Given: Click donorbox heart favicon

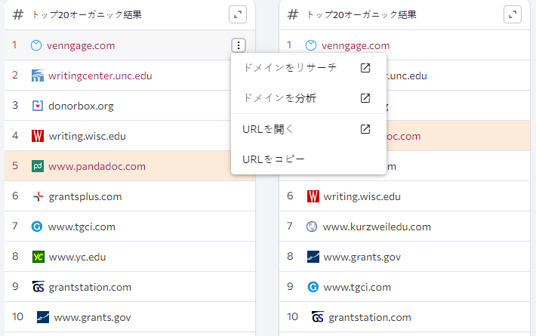Looking at the screenshot, I should point(38,106).
